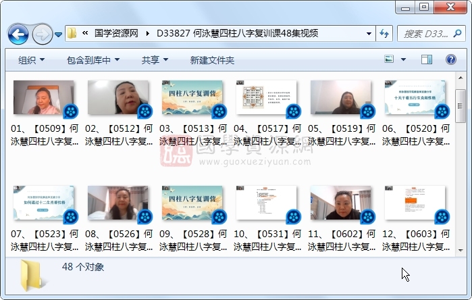
Task: Click file name 03、【0513】何泳慧四柱八字复...
Action: pyautogui.click(x=193, y=134)
